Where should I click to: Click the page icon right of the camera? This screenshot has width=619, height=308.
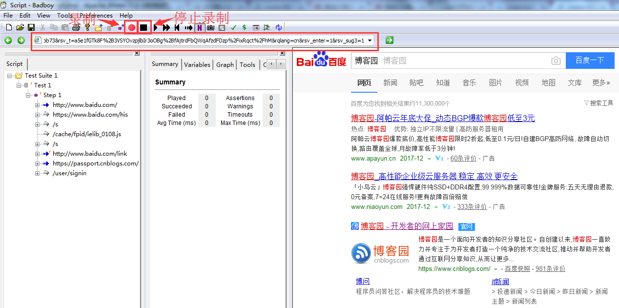[222, 27]
